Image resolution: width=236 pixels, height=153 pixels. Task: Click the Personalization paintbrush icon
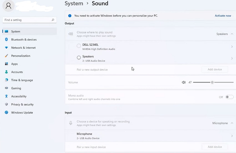6,56
